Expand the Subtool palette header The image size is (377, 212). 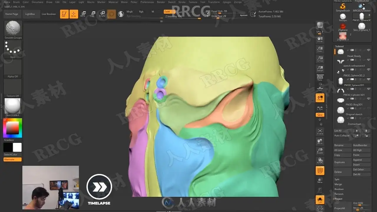[x=339, y=46]
